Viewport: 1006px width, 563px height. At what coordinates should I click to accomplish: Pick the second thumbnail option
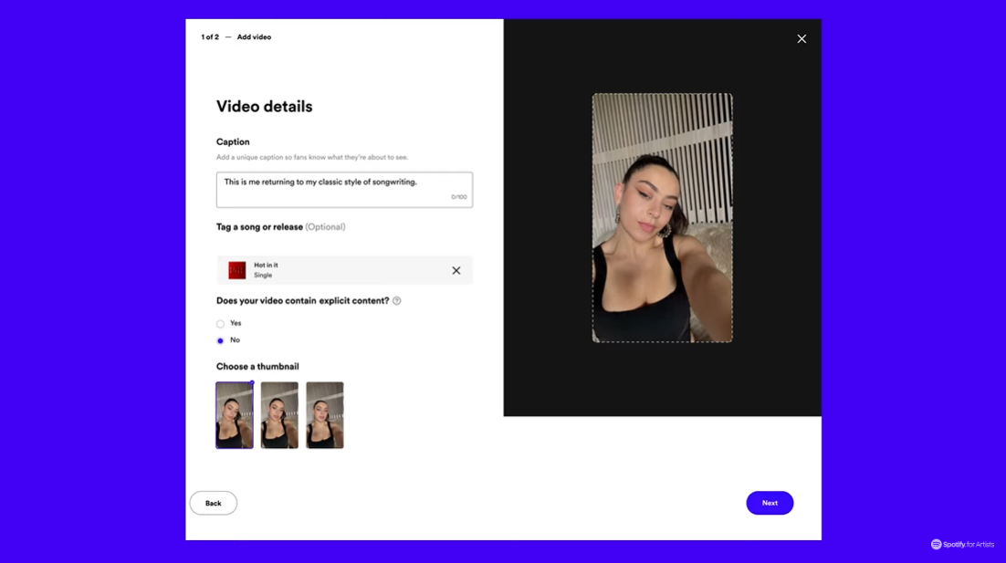279,415
